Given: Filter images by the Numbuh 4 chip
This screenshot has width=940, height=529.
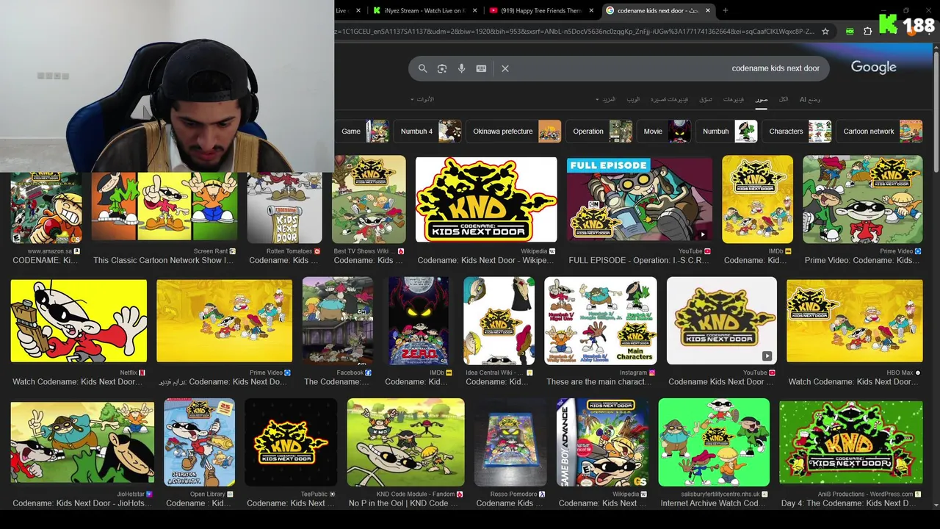Looking at the screenshot, I should [x=429, y=132].
